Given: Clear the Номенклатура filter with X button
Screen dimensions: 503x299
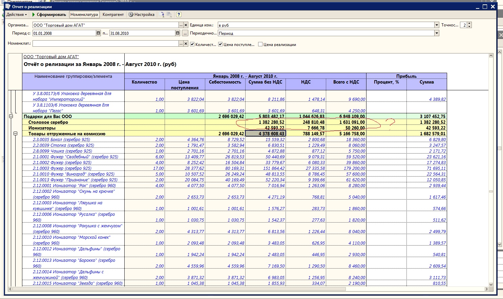Looking at the screenshot, I should pos(186,44).
